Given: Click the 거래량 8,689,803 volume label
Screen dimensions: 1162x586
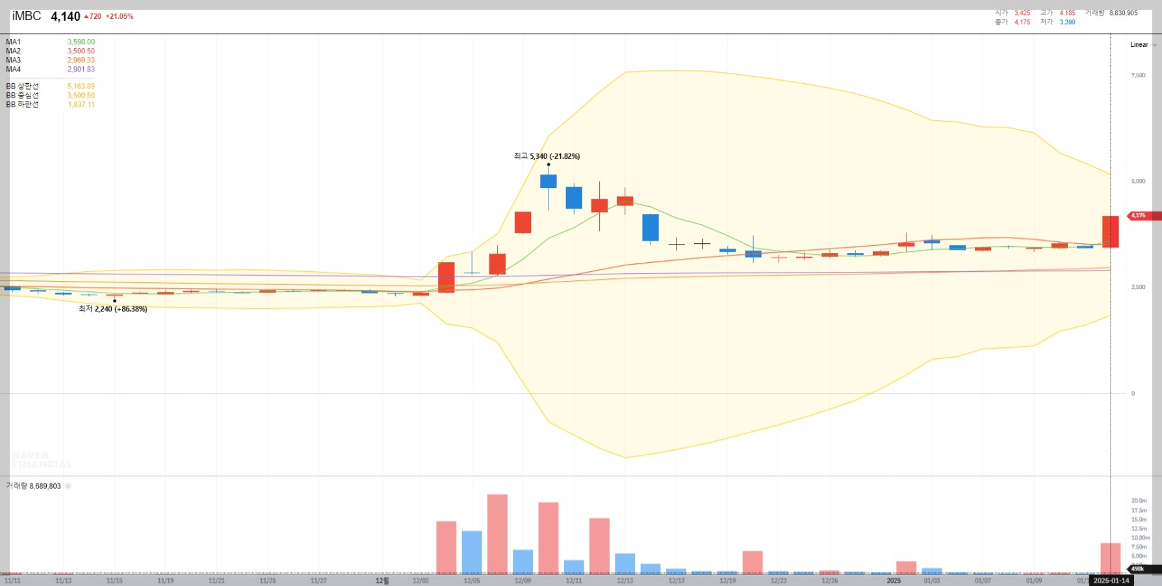Looking at the screenshot, I should pyautogui.click(x=33, y=486).
